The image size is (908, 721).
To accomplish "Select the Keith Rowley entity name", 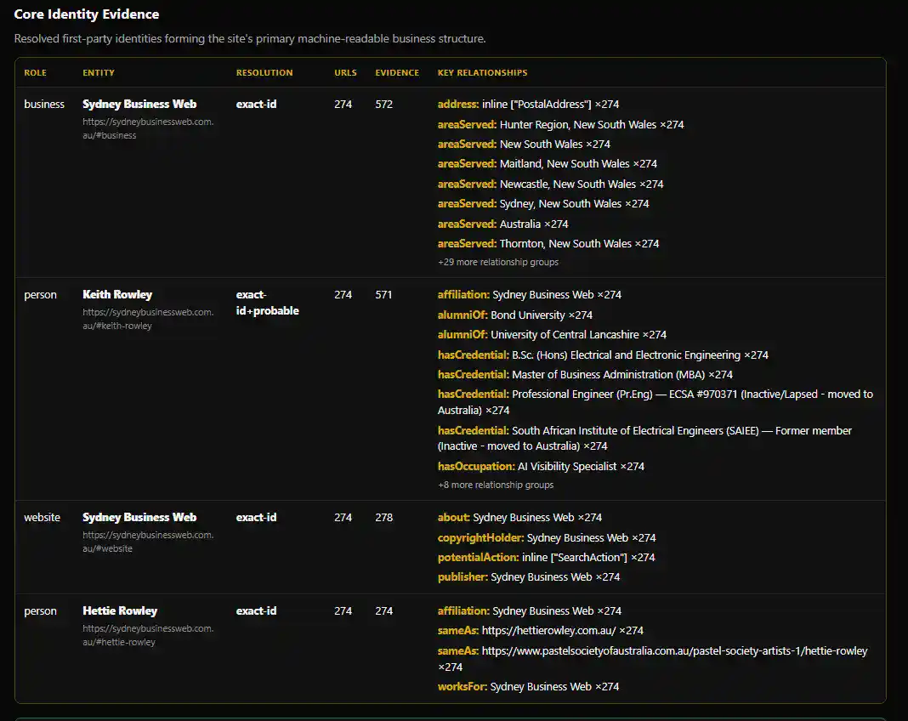I will coord(117,295).
